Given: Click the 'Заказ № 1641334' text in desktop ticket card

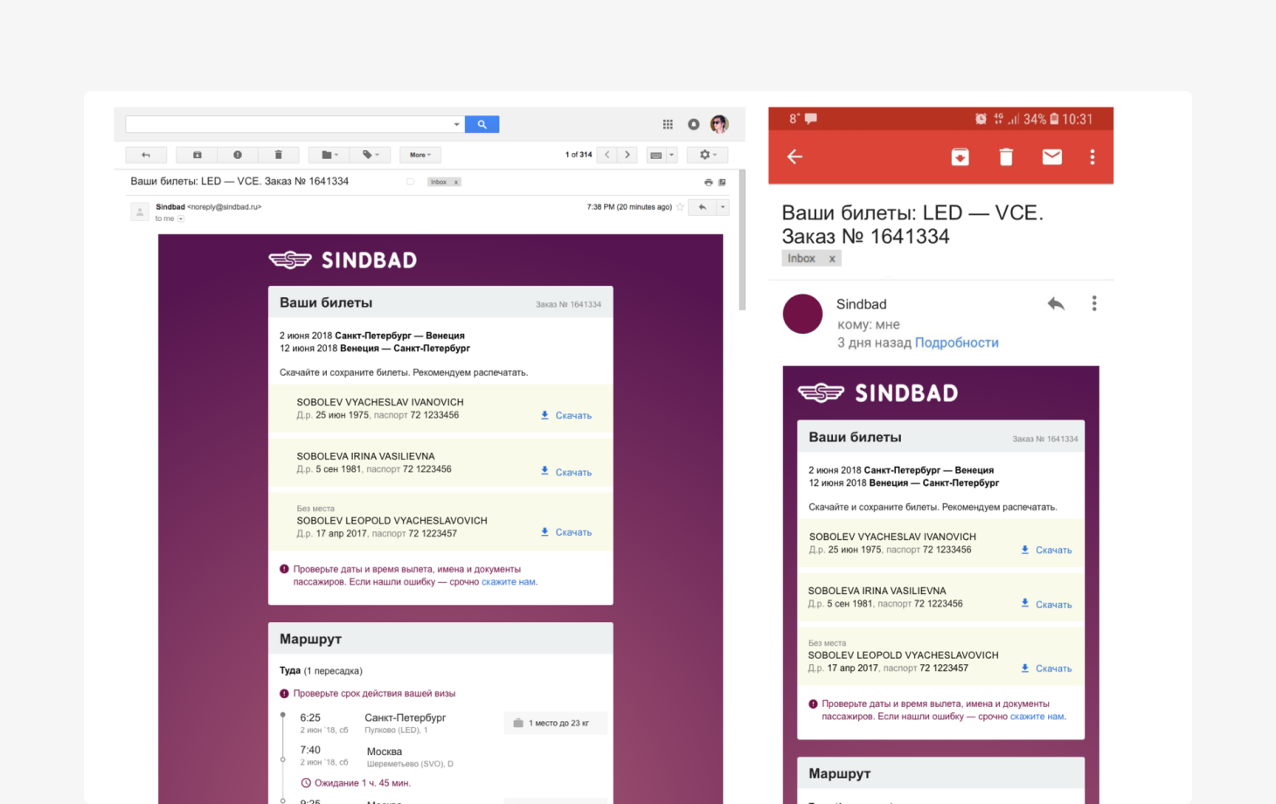Looking at the screenshot, I should click(568, 304).
